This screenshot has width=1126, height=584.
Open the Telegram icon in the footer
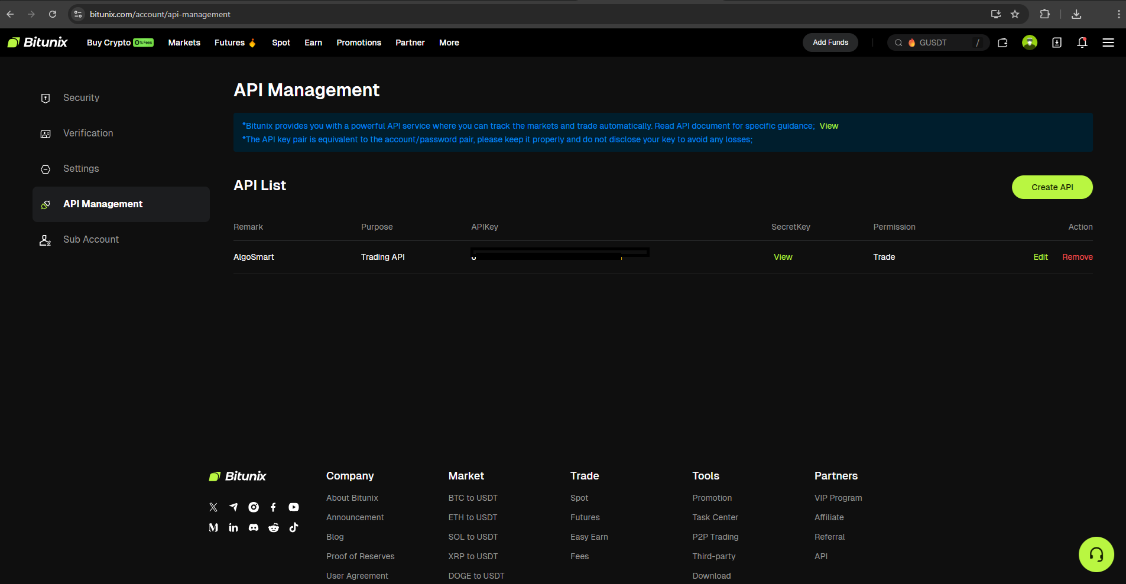click(233, 507)
